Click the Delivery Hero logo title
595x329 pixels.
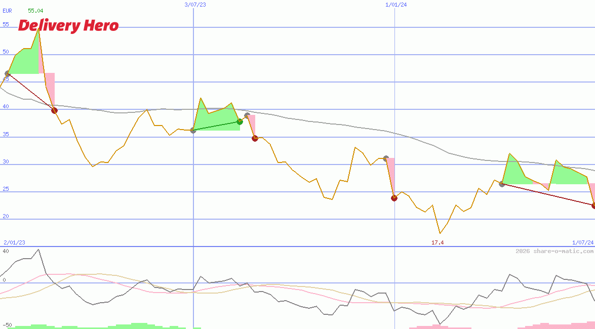(68, 25)
